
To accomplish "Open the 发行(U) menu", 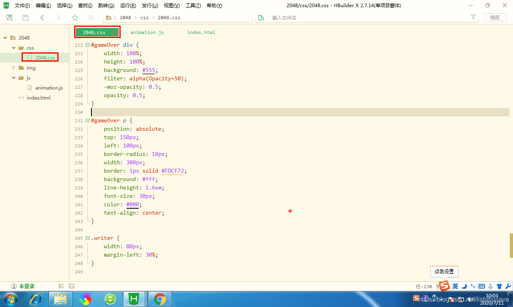I will [x=150, y=6].
